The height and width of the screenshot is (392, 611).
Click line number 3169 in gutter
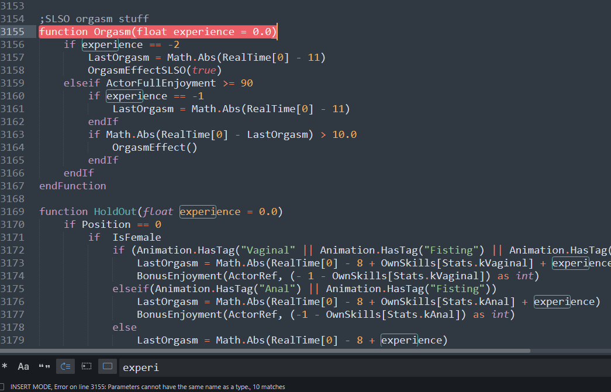12,211
